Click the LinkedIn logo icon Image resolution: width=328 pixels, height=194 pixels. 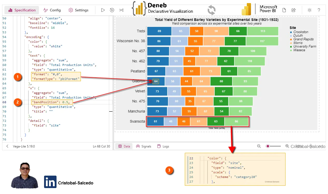(x=50, y=182)
